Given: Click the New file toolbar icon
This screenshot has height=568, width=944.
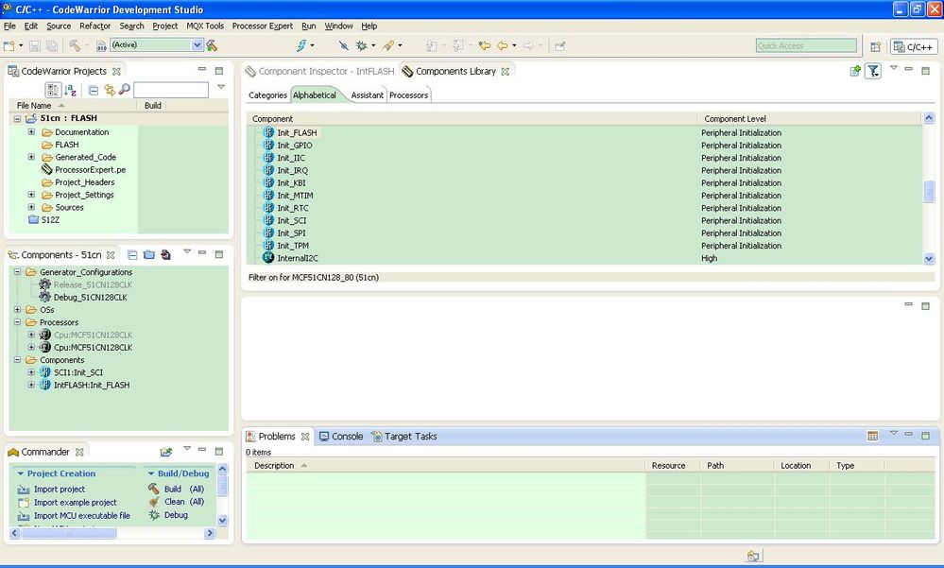Looking at the screenshot, I should pos(9,45).
